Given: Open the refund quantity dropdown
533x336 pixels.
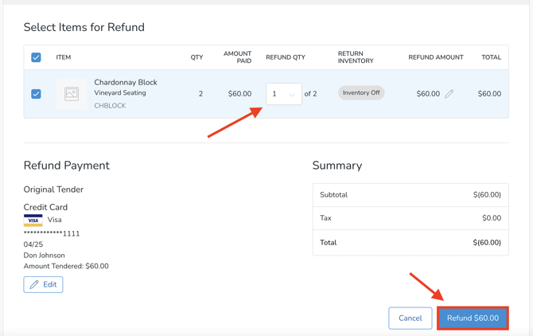Looking at the screenshot, I should point(283,94).
